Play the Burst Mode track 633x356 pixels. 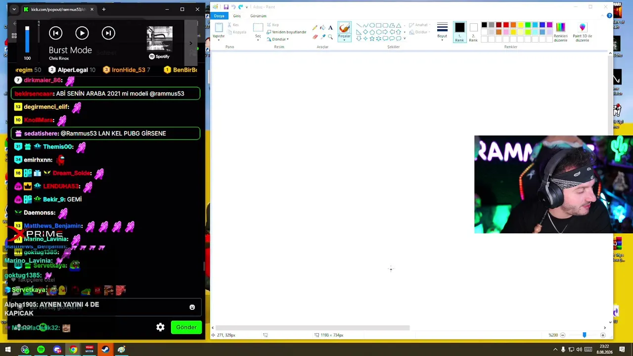pyautogui.click(x=82, y=33)
